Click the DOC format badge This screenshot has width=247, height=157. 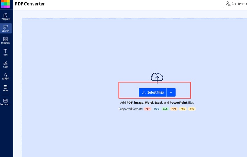coord(156,109)
